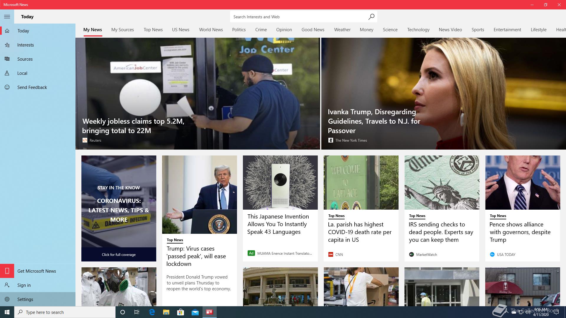This screenshot has height=318, width=566.
Task: Switch to the Technology tab
Action: point(418,30)
